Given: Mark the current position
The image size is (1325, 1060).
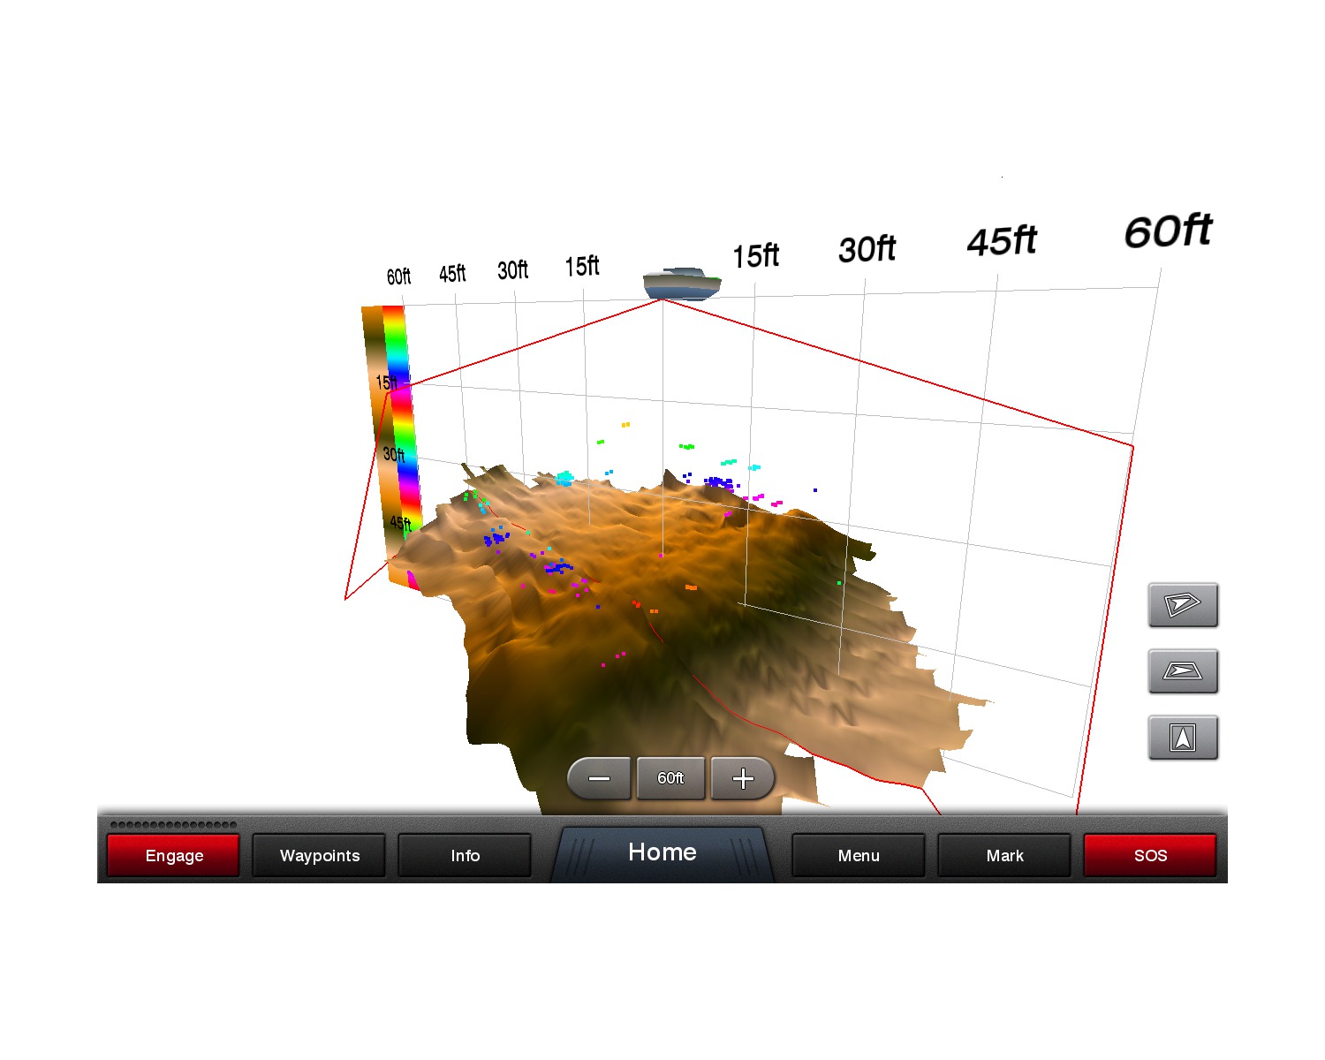Looking at the screenshot, I should (1004, 855).
